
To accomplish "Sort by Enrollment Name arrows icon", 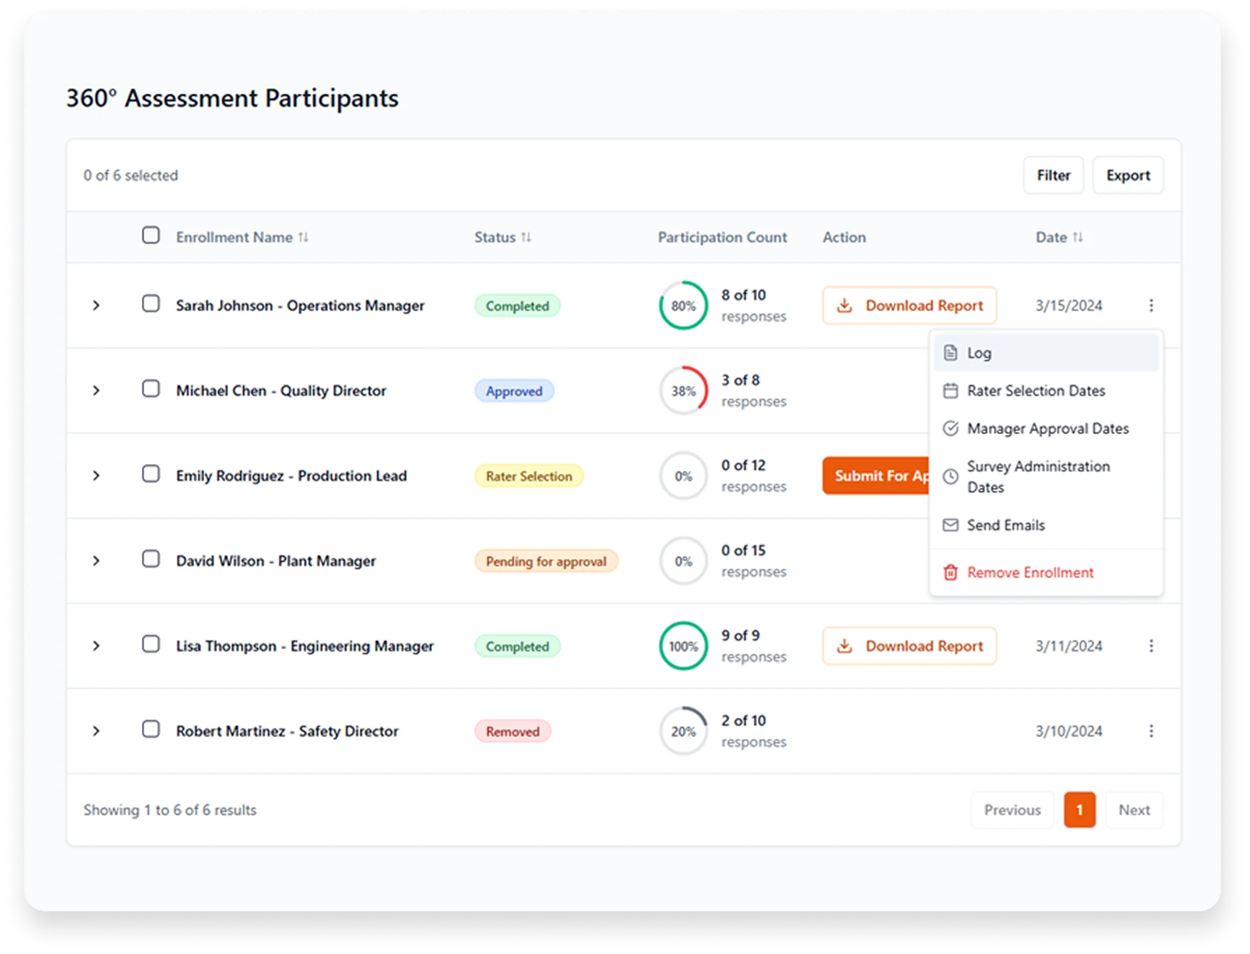I will coord(303,237).
